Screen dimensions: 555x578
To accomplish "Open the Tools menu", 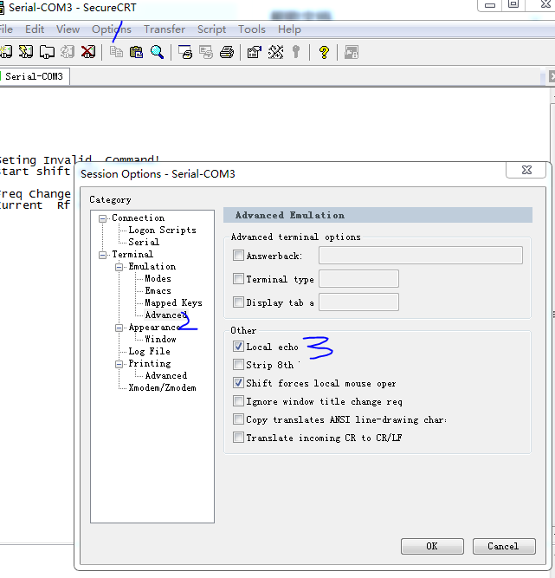I will (x=252, y=29).
